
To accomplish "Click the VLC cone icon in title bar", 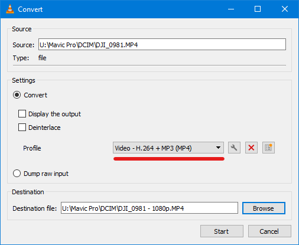I will [10, 9].
